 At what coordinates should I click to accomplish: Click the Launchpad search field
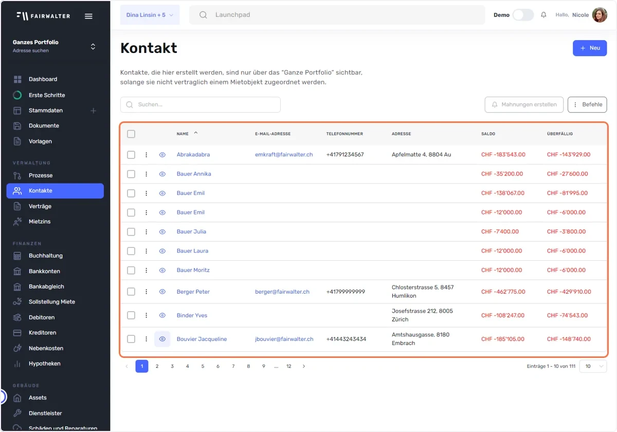(x=337, y=15)
